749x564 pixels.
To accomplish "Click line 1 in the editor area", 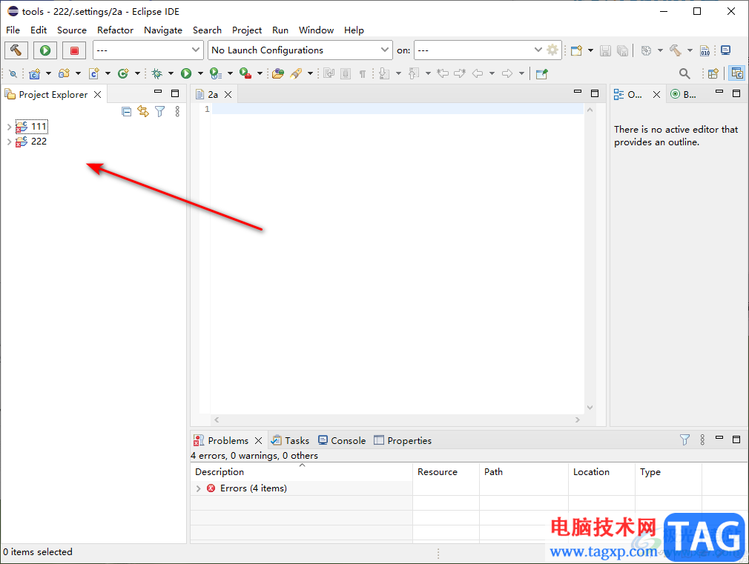I will click(x=398, y=110).
